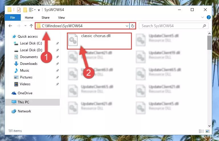Click the folder icon in title bar
Image resolution: width=219 pixels, height=141 pixels.
click(9, 10)
